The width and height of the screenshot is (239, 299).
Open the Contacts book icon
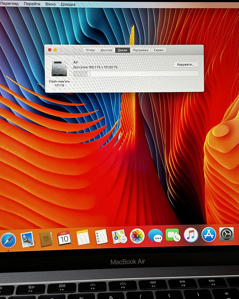coord(46,239)
